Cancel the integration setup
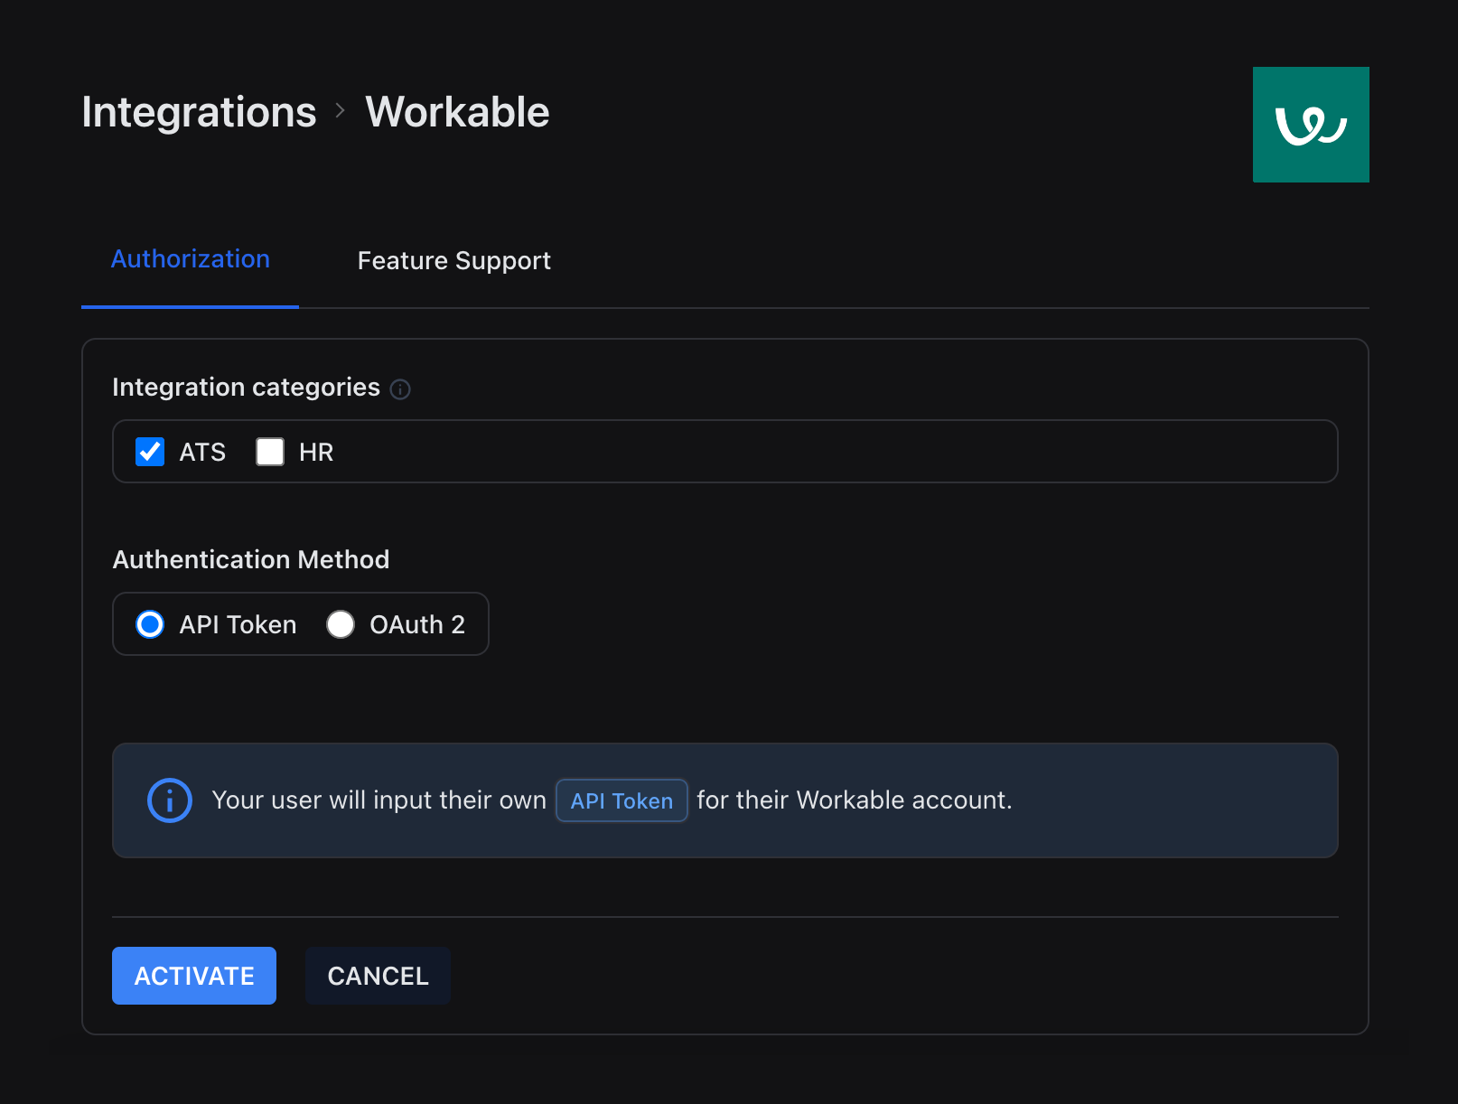The image size is (1458, 1104). tap(378, 976)
